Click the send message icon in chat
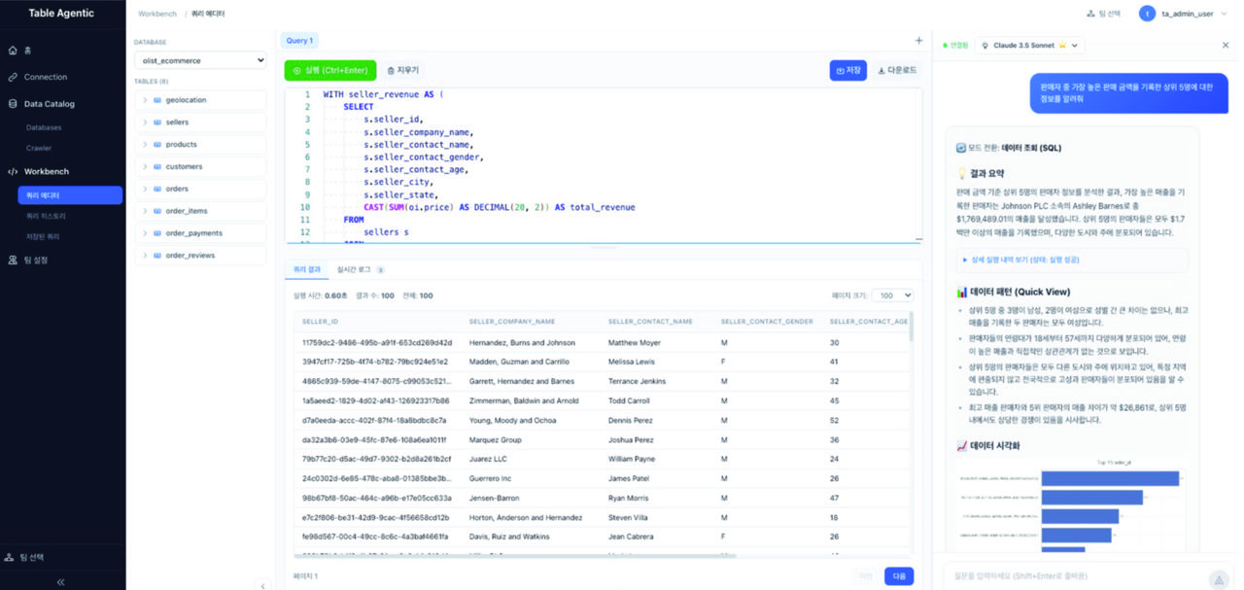Viewport: 1244px width, 590px height. coord(1217,578)
